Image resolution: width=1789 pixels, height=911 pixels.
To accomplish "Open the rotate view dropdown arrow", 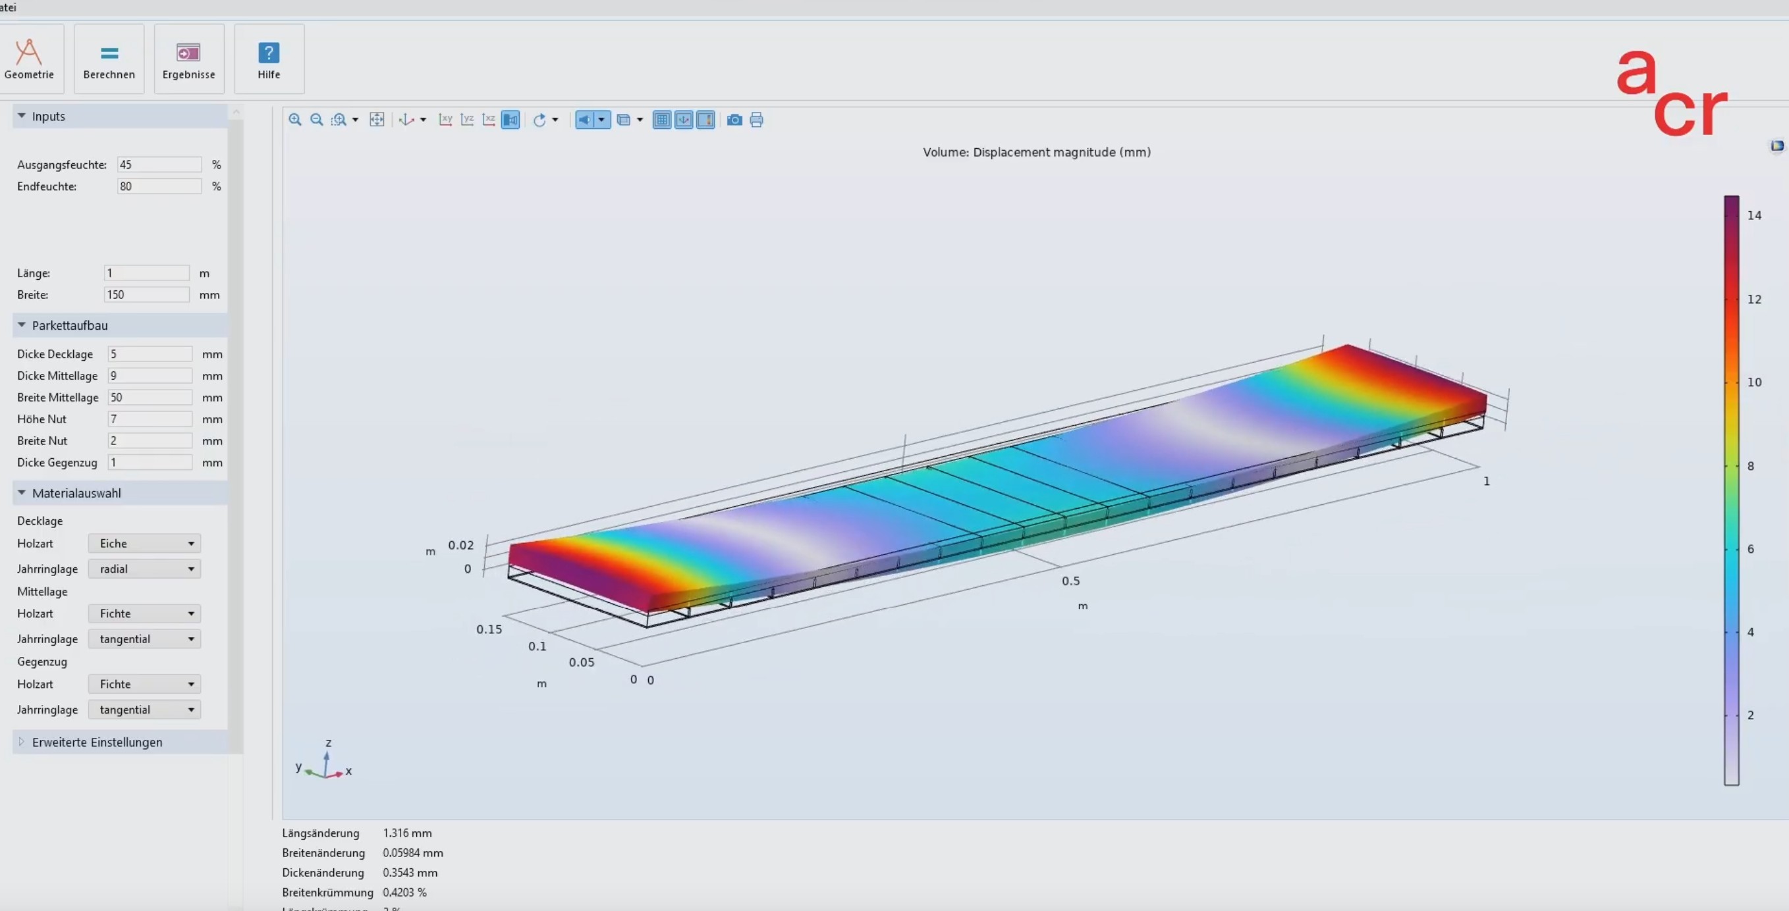I will (555, 120).
